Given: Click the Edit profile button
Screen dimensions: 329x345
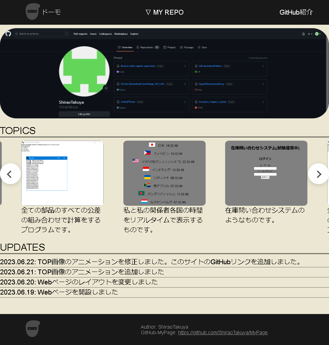Looking at the screenshot, I should click(x=84, y=114).
